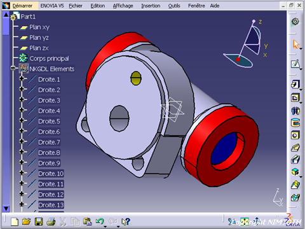Select Plan zx in the tree
This screenshot has height=229, width=305.
click(x=39, y=48)
